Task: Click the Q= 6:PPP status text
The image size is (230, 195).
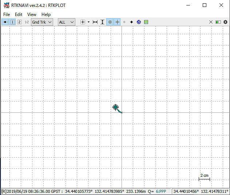Action: 157,191
